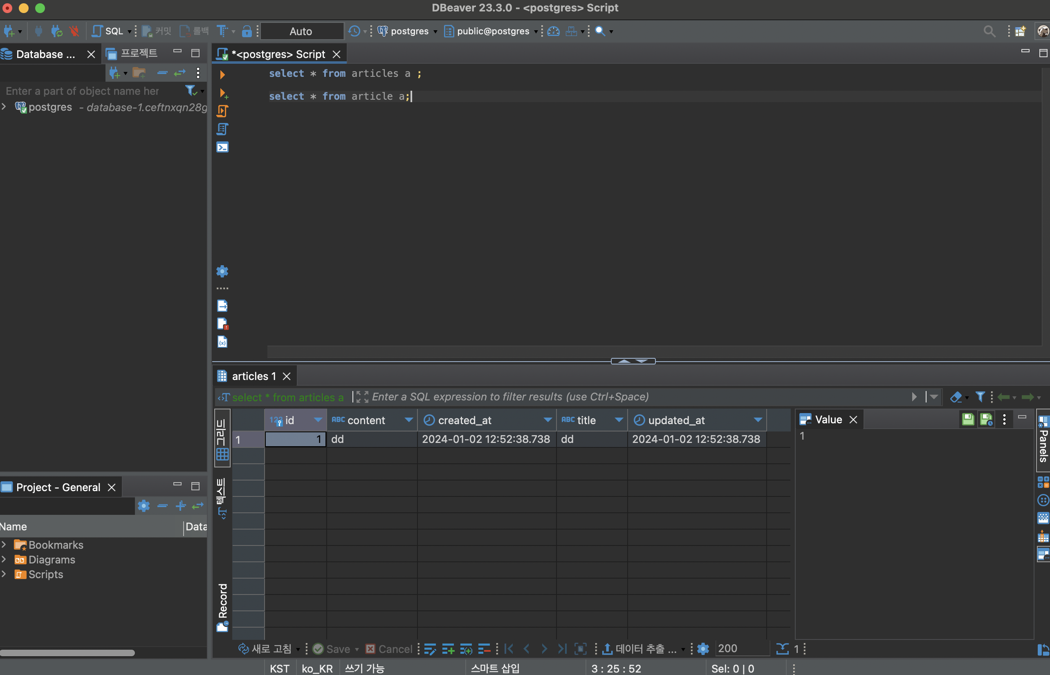1050x675 pixels.
Task: Toggle link with editor in Database Navigator
Action: coord(180,73)
